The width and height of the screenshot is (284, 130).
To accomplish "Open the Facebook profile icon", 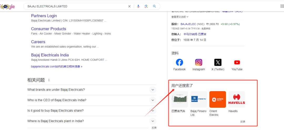I will tap(179, 62).
